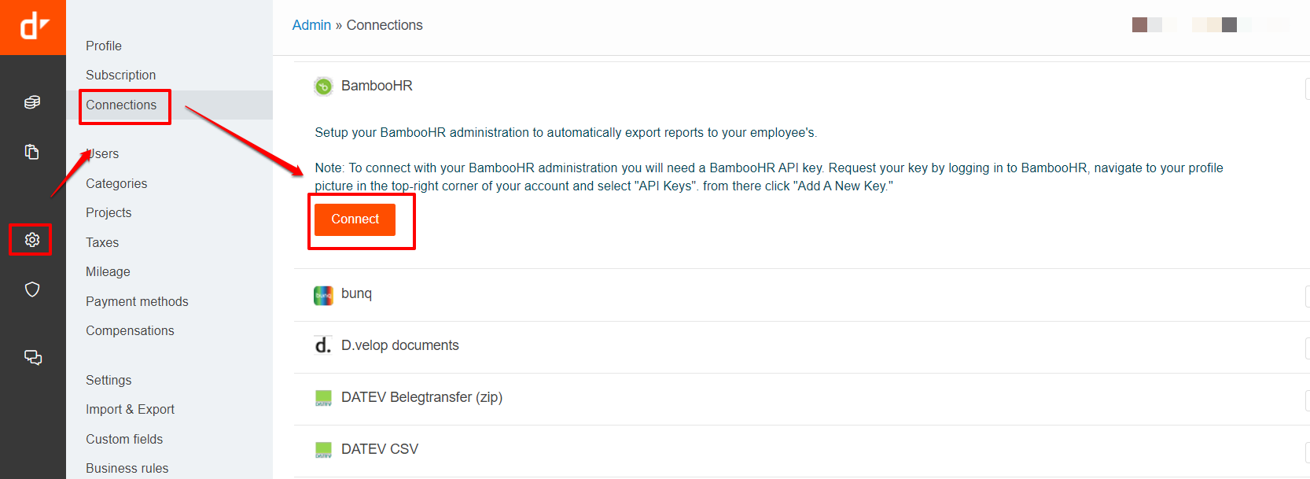Screen dimensions: 1310x479
Task: Collapse the BambooHR section header
Action: tap(377, 86)
